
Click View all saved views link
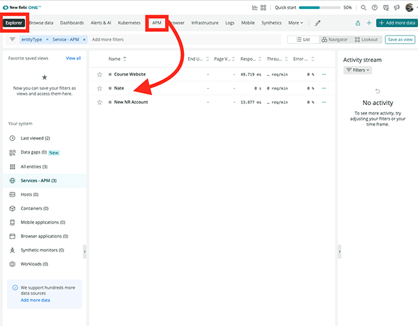[73, 58]
